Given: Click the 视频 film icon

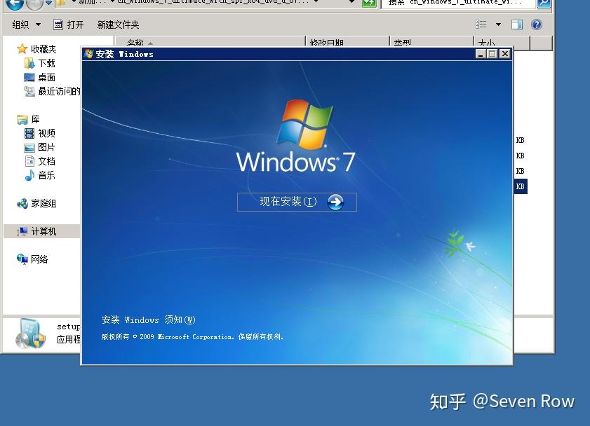Looking at the screenshot, I should pos(29,133).
